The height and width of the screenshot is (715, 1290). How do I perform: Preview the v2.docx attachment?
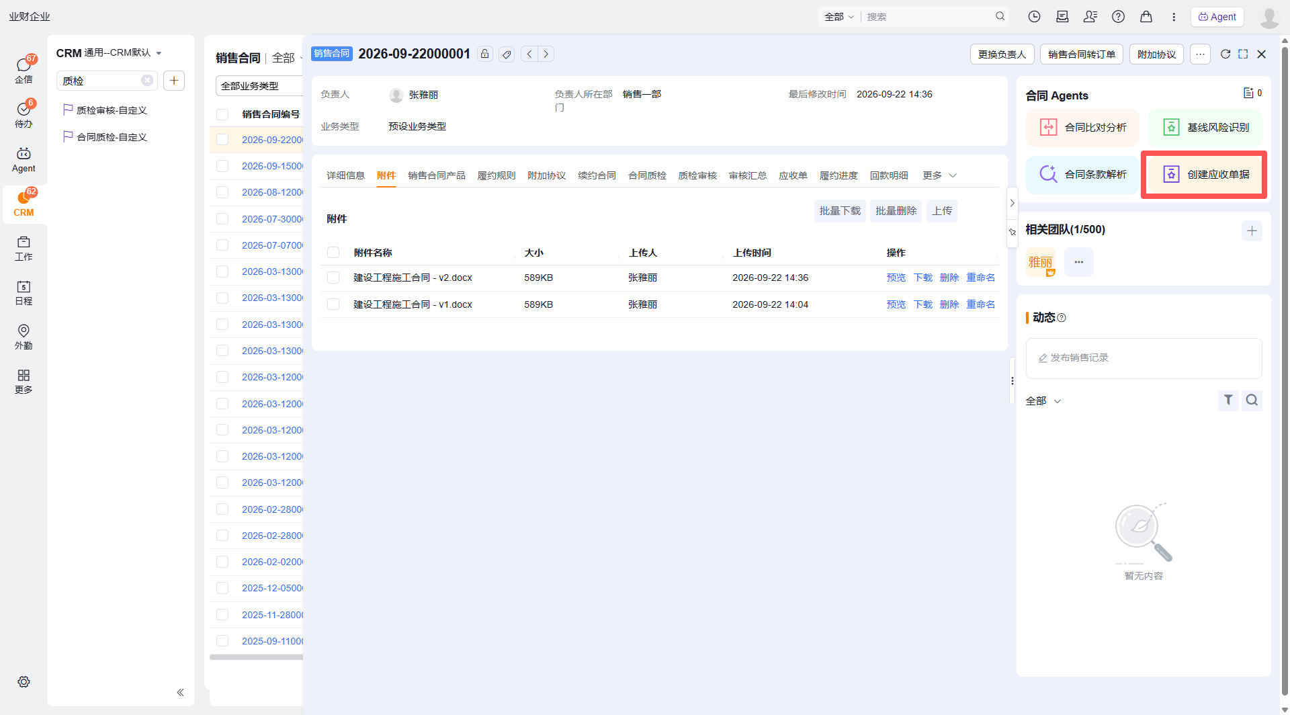896,278
